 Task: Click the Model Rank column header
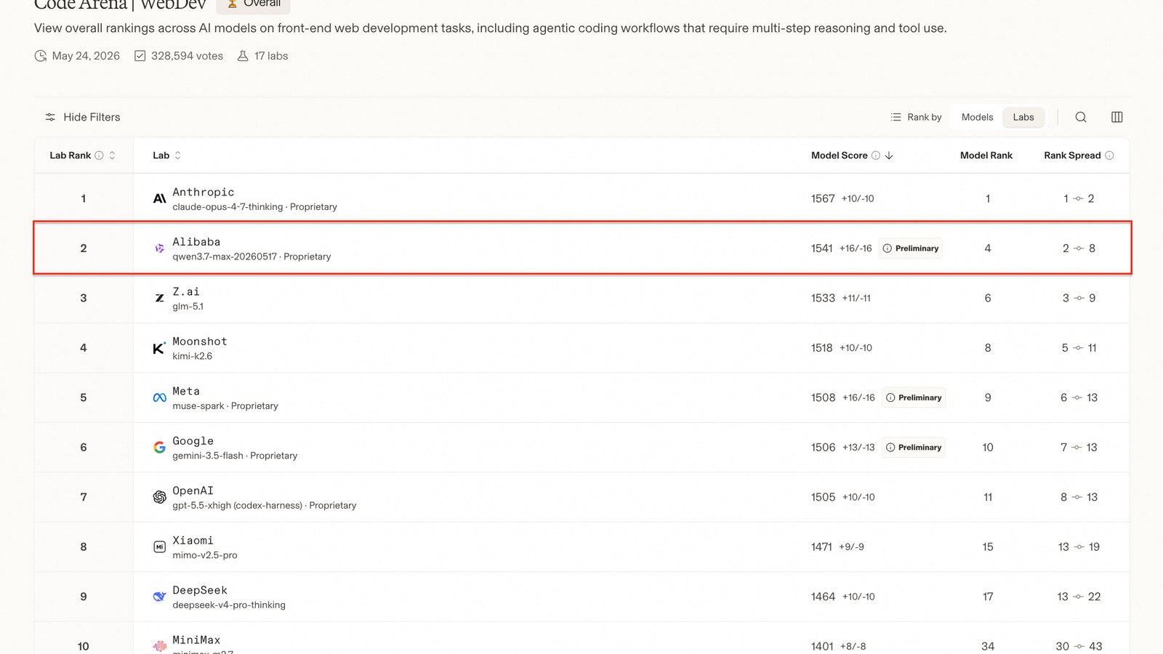986,156
